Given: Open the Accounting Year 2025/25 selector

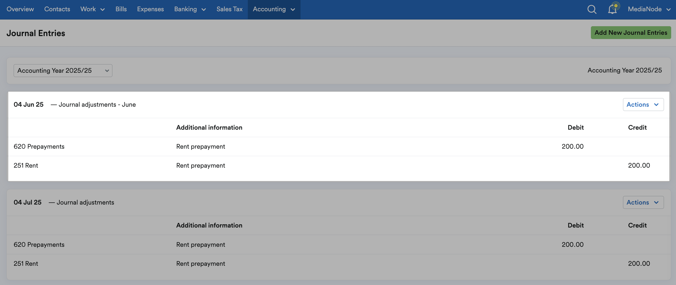Looking at the screenshot, I should 63,70.
